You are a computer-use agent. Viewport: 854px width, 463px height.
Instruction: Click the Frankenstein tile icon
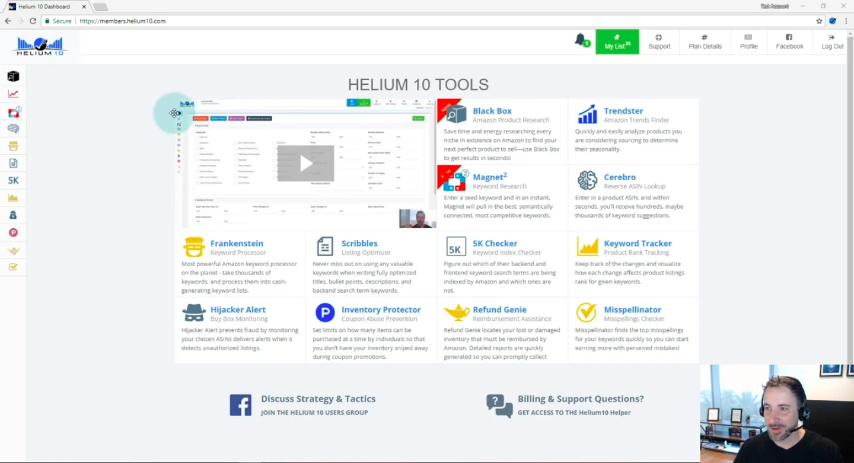194,247
